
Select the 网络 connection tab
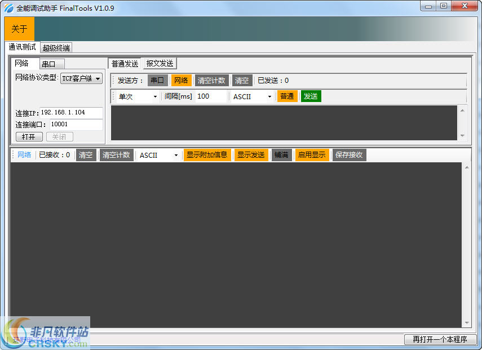24,63
